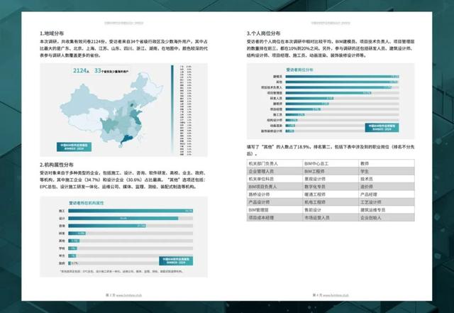This screenshot has width=454, height=313.
Task: Click the report badge on the institution chart
Action: pos(176,261)
